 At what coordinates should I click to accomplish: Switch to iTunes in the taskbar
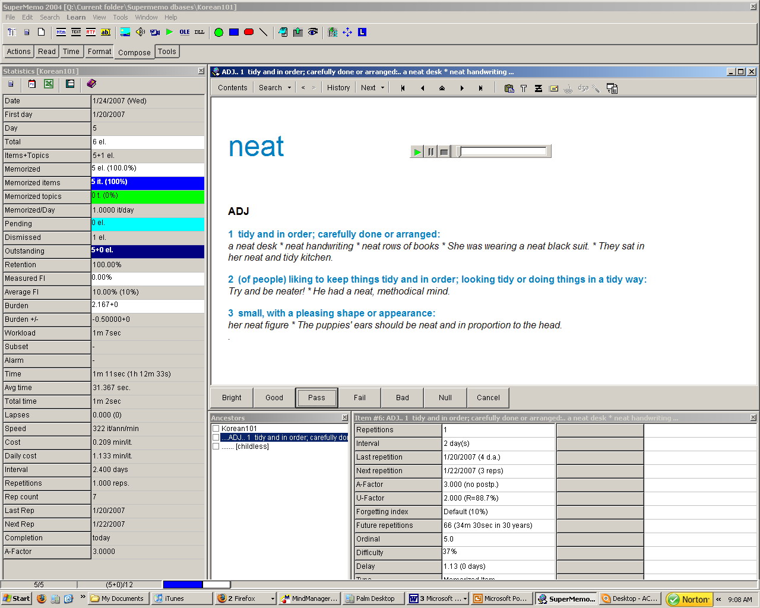click(181, 598)
